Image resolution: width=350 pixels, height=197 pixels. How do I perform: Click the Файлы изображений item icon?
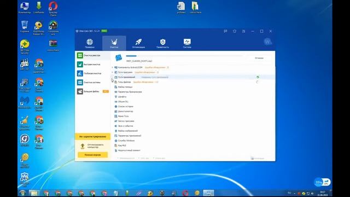116,131
